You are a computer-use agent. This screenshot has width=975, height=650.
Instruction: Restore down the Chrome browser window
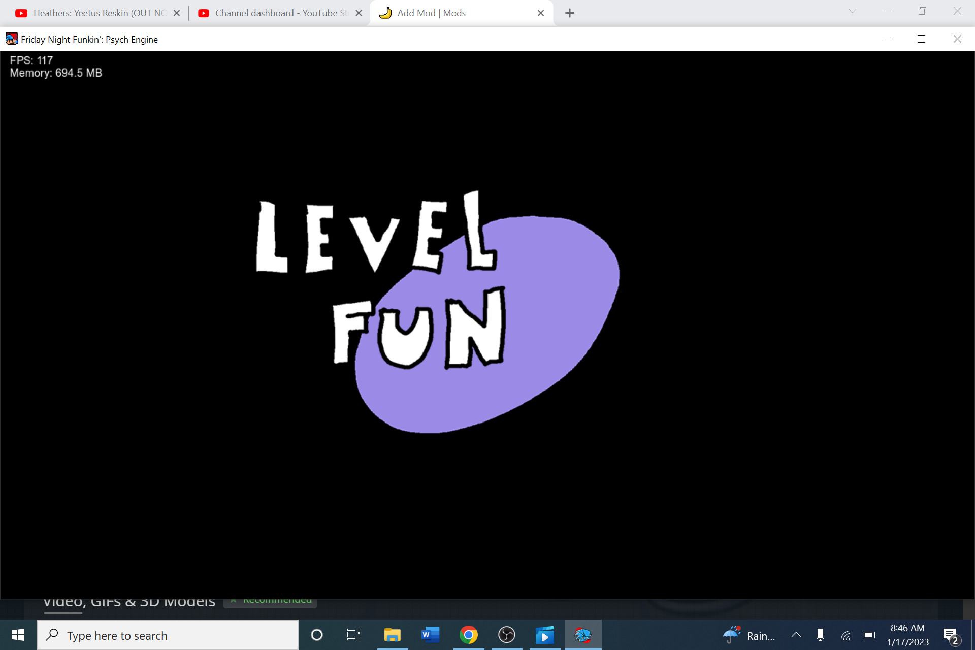coord(922,11)
